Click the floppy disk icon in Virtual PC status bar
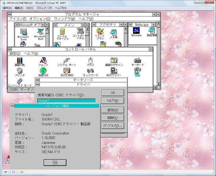216x176 pixels. pos(13,172)
